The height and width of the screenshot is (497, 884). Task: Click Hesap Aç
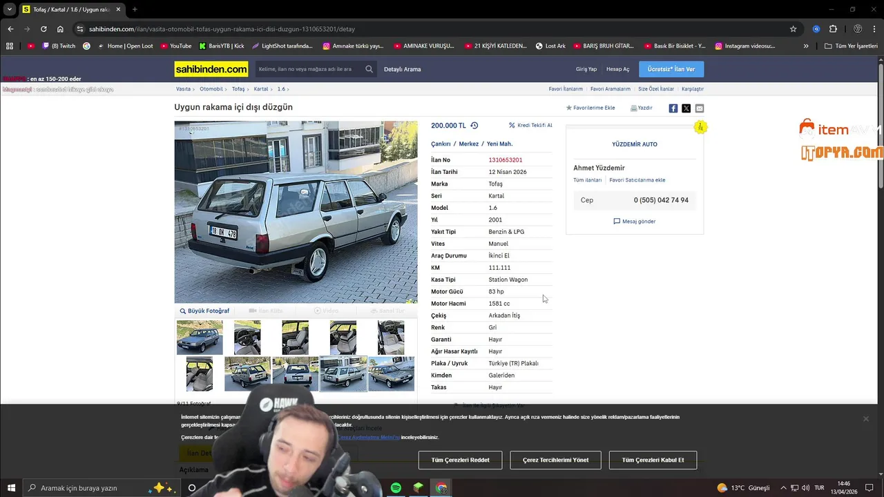click(x=618, y=69)
